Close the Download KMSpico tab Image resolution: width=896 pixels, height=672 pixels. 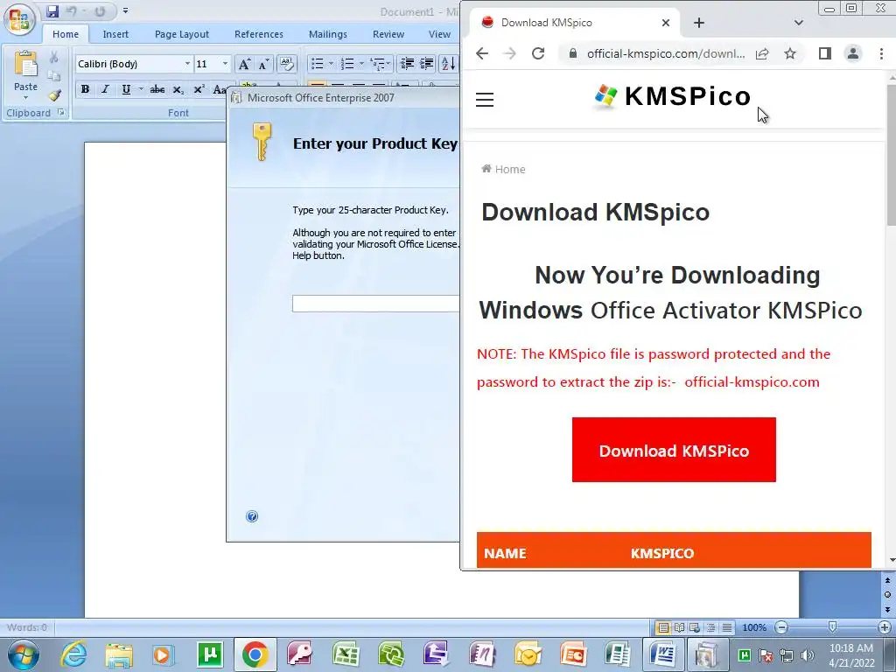pyautogui.click(x=666, y=23)
